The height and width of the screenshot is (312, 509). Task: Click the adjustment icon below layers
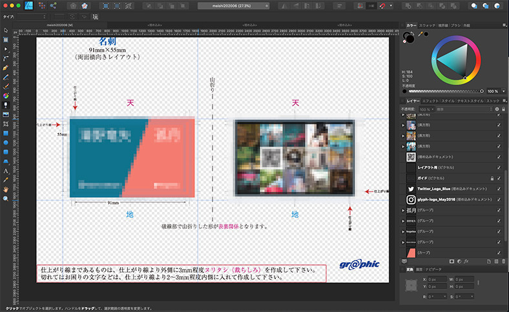click(x=459, y=261)
